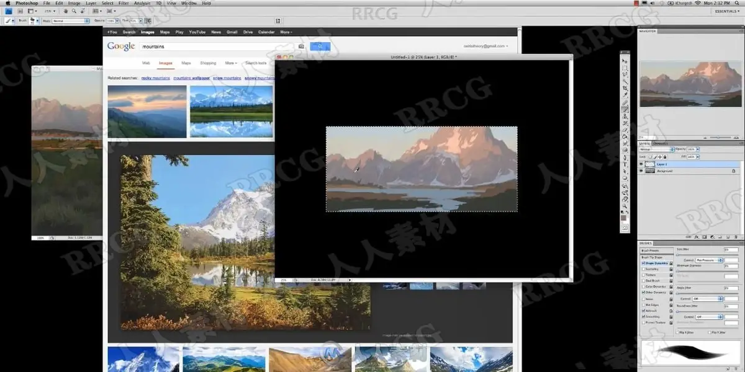Disable the Shape Dynamics checkbox
This screenshot has height=372, width=745.
643,263
